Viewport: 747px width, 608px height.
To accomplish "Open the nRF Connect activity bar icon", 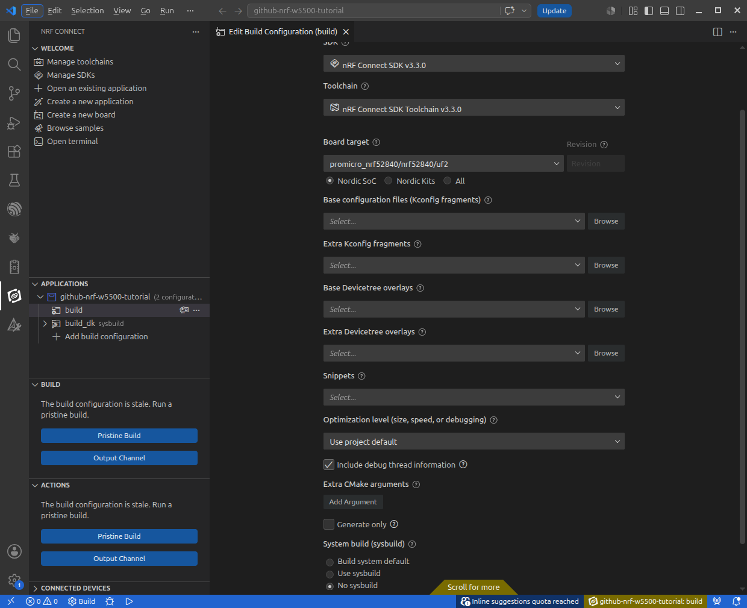I will pos(14,296).
